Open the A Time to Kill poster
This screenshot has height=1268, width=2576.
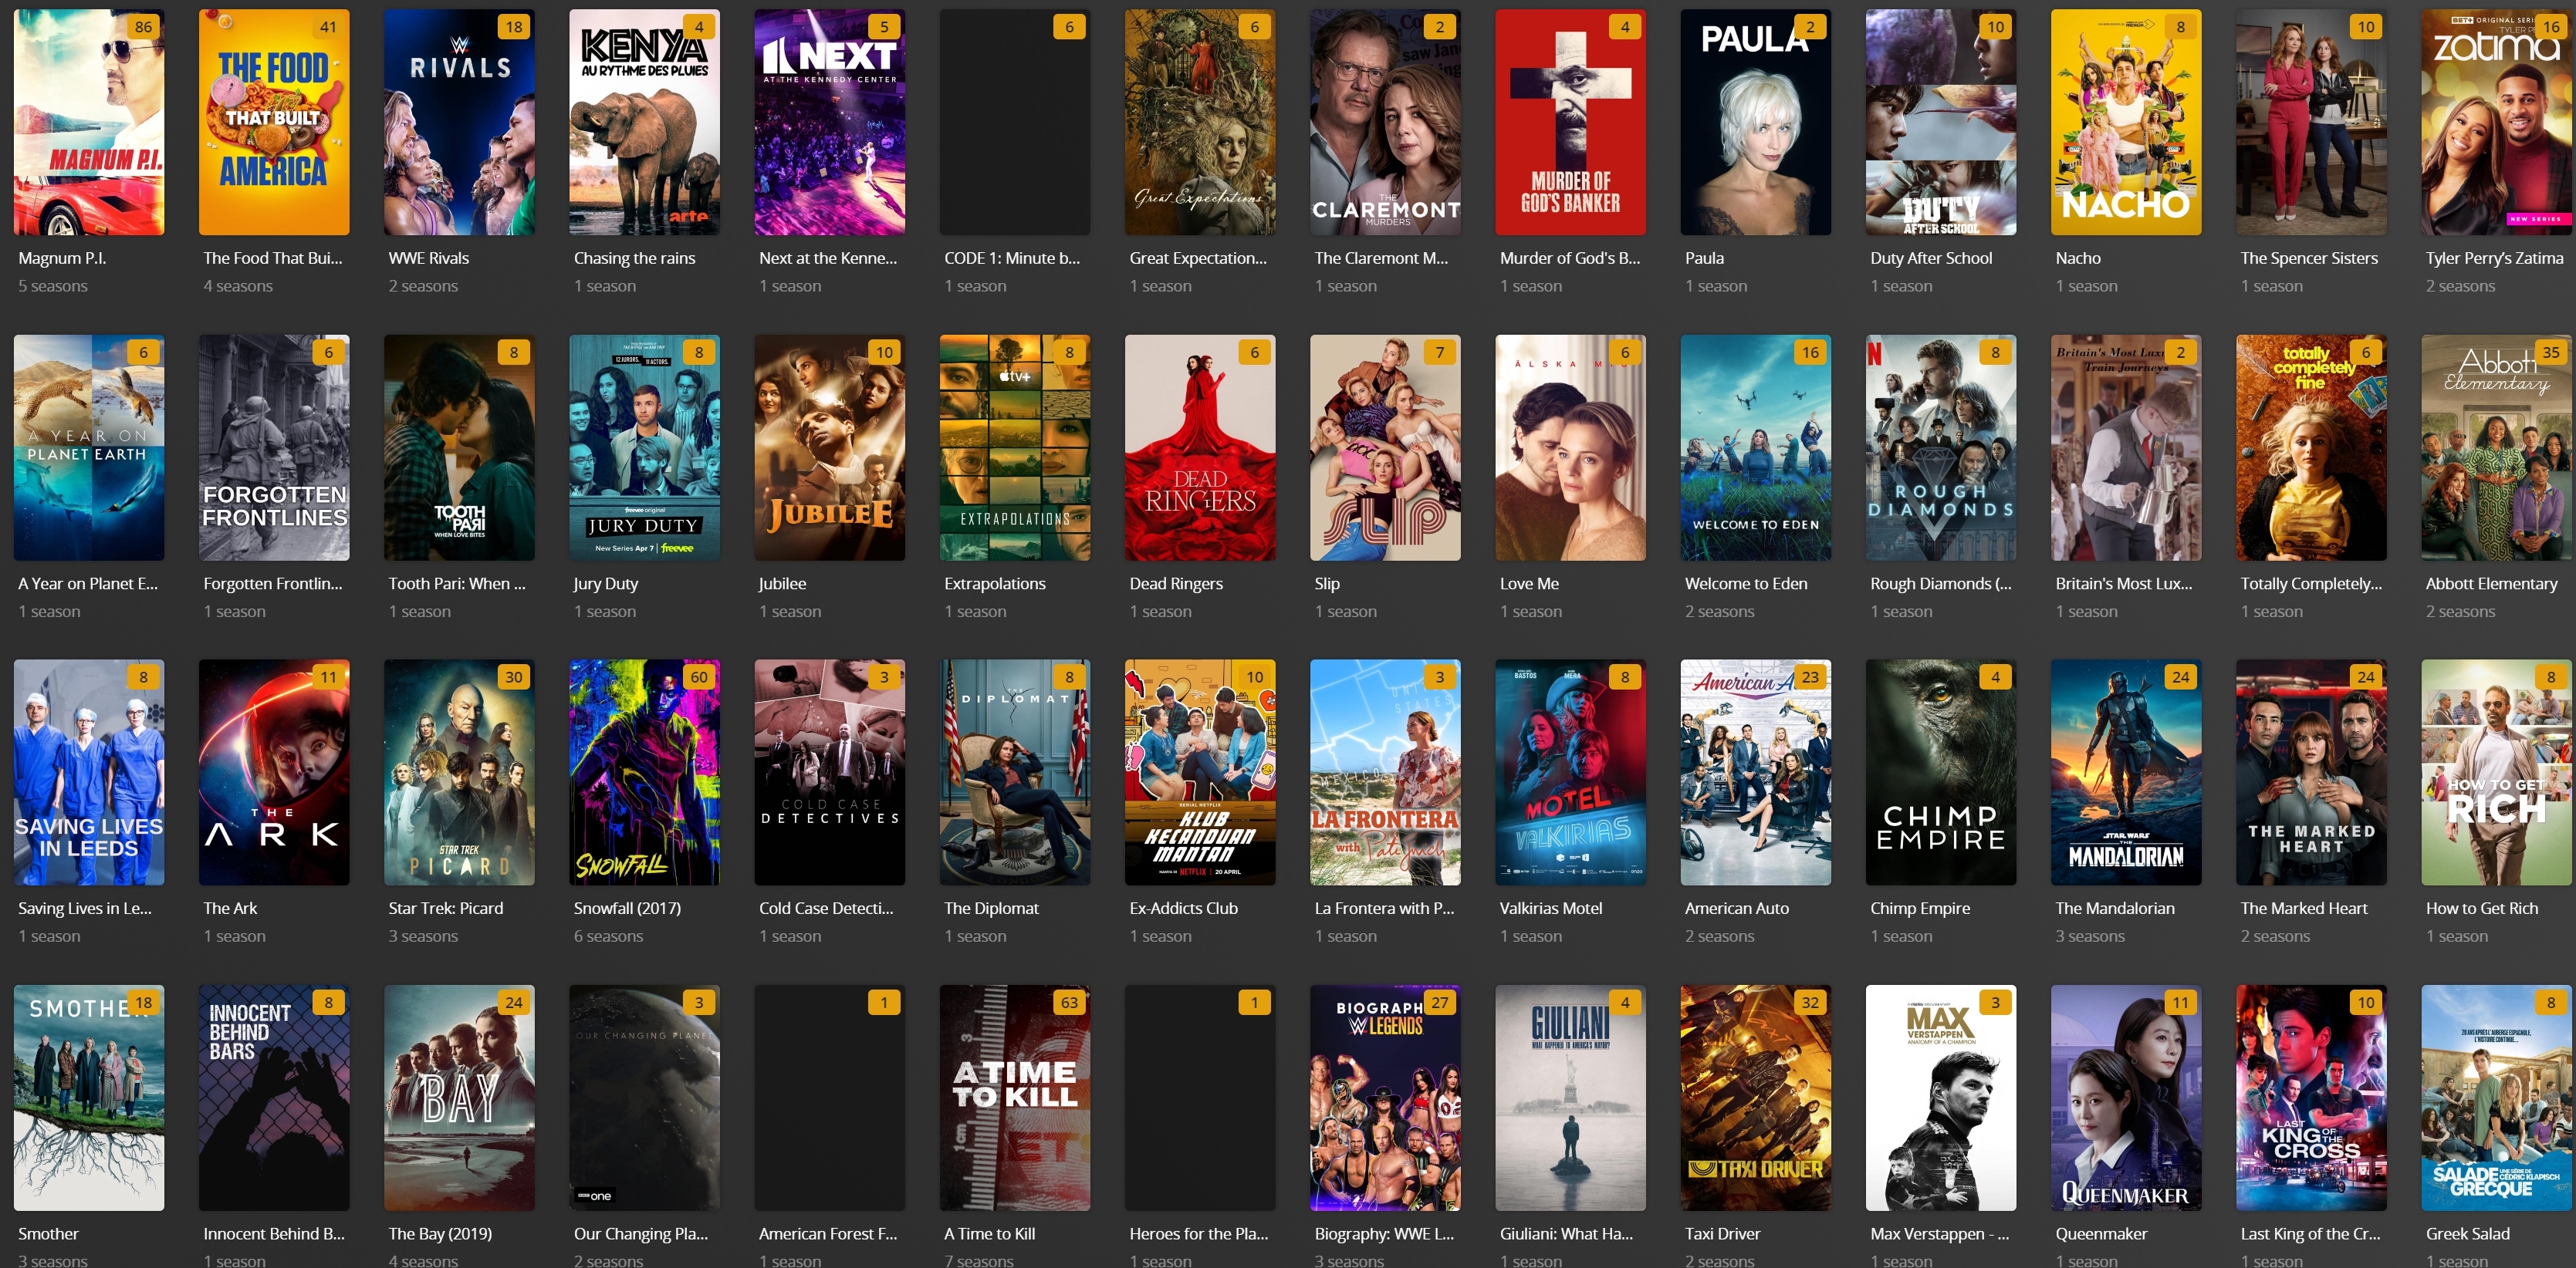point(1015,1098)
